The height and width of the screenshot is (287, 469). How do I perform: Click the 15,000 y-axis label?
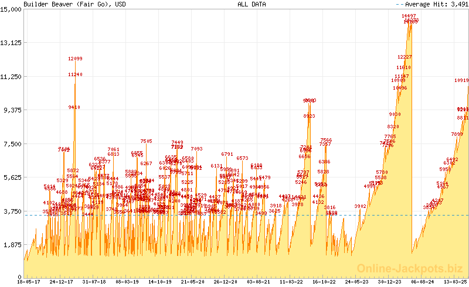click(12, 9)
